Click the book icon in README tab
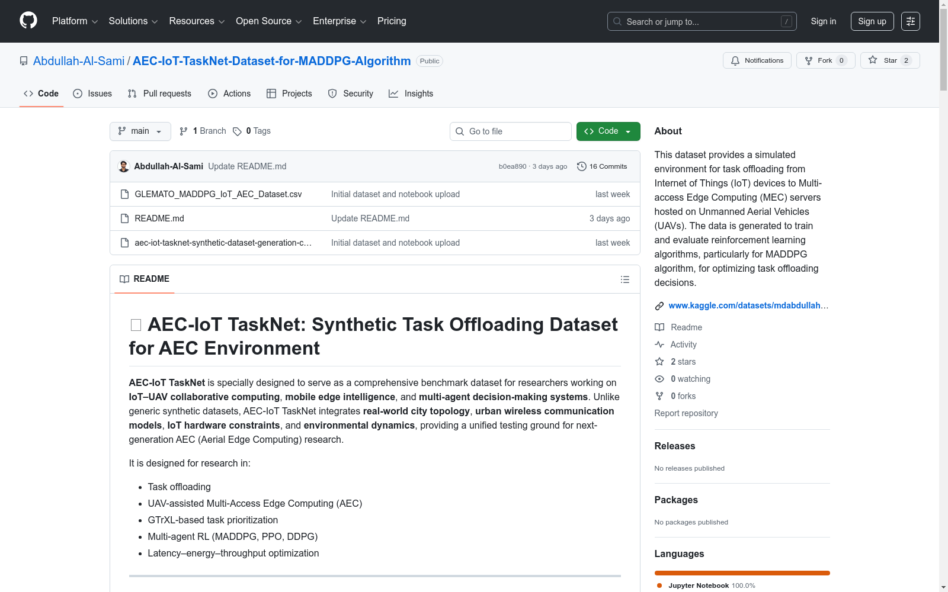Image resolution: width=948 pixels, height=592 pixels. [x=124, y=279]
